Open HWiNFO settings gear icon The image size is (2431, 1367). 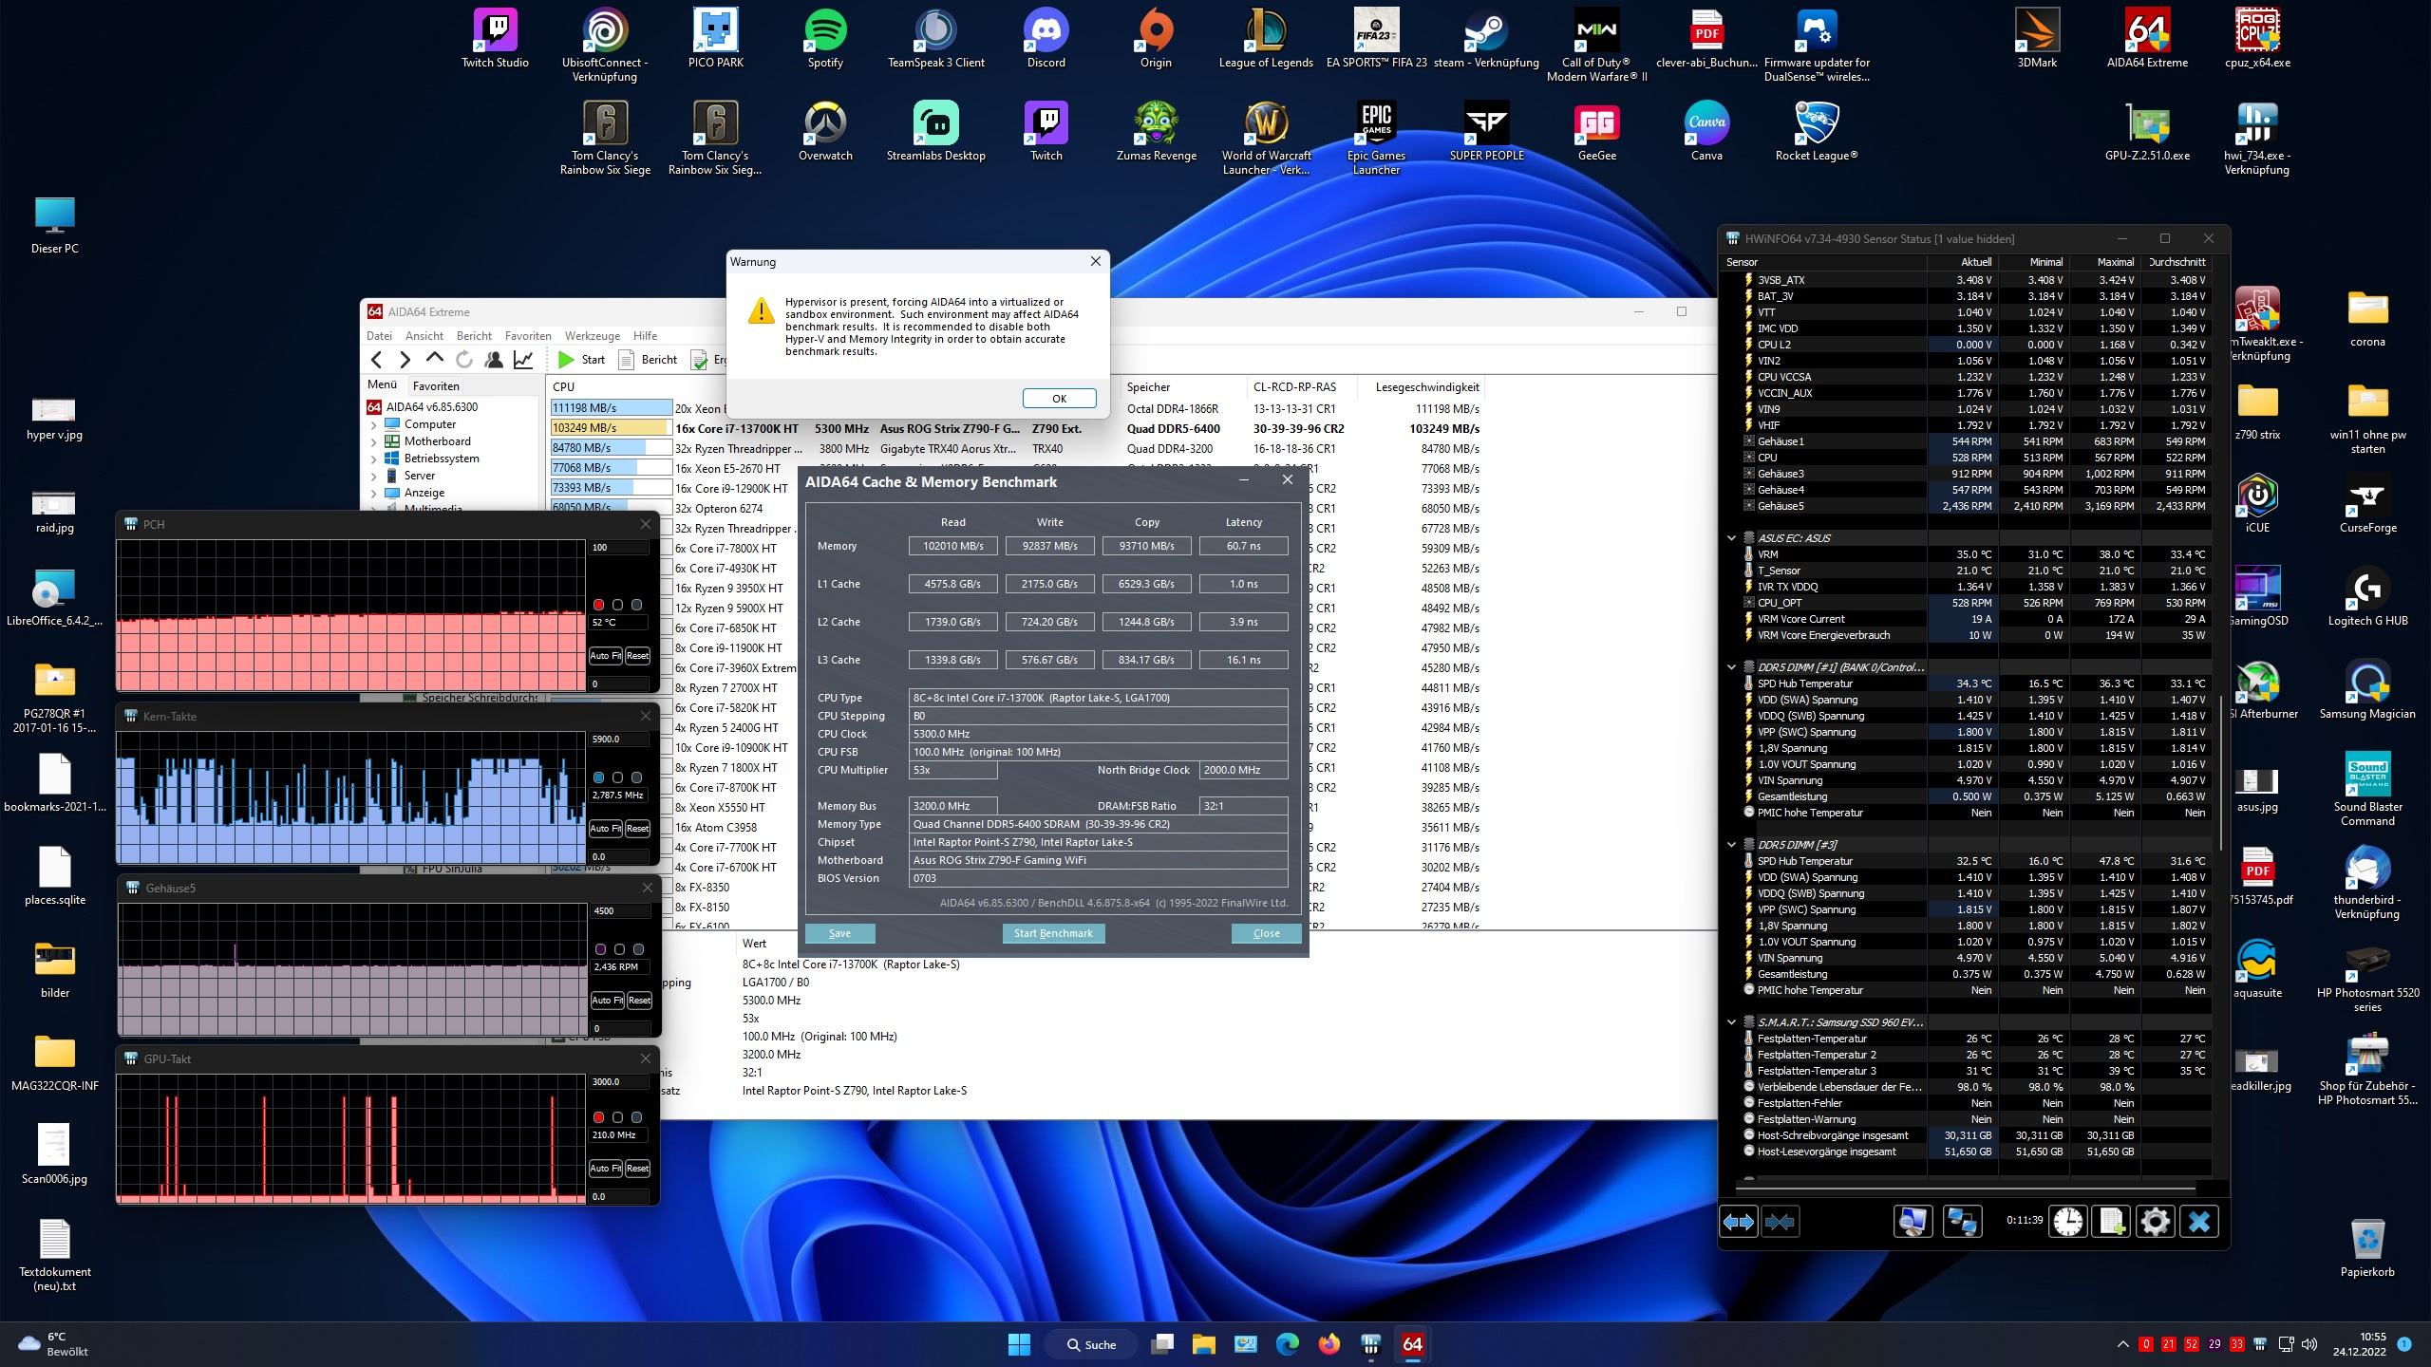[2155, 1221]
